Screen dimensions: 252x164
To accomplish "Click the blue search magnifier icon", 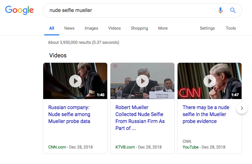I will (233, 10).
